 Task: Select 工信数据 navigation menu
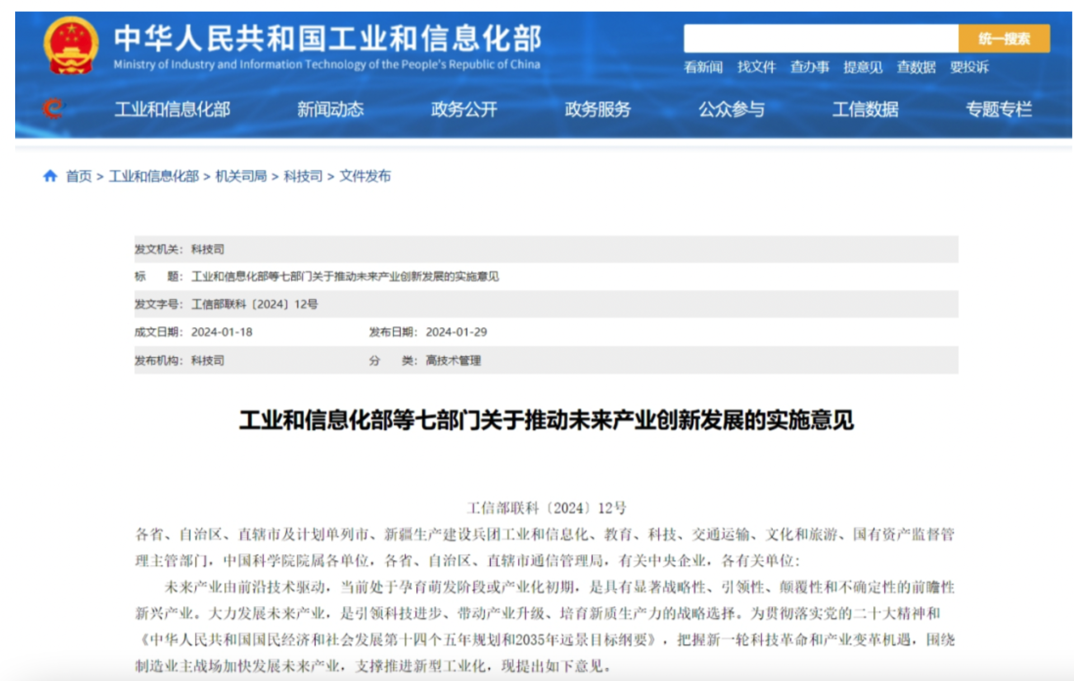coord(865,109)
